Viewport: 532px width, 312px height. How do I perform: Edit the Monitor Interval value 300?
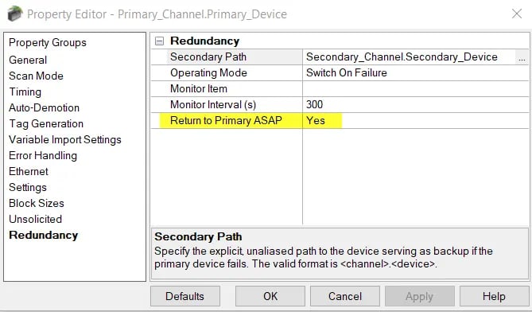tap(416, 105)
